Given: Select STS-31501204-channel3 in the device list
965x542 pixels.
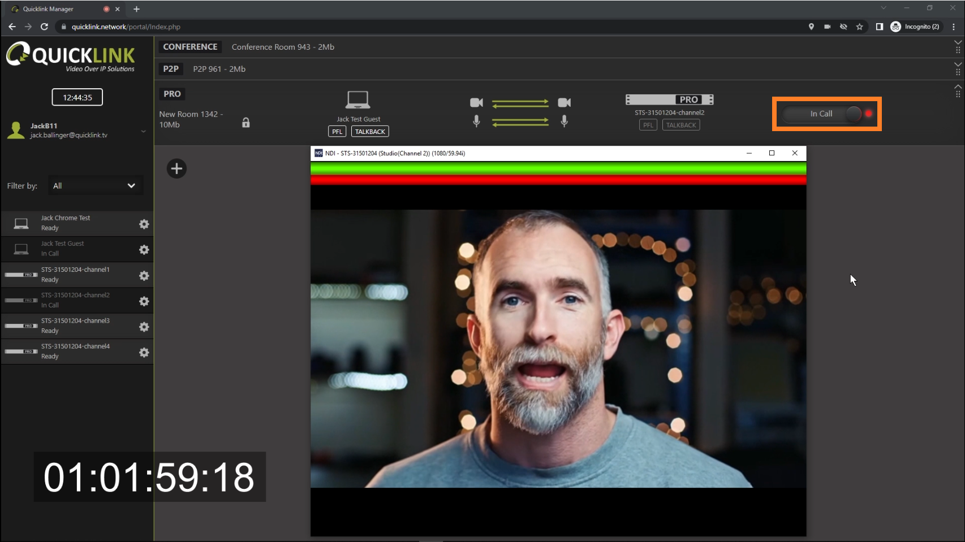Looking at the screenshot, I should 75,326.
